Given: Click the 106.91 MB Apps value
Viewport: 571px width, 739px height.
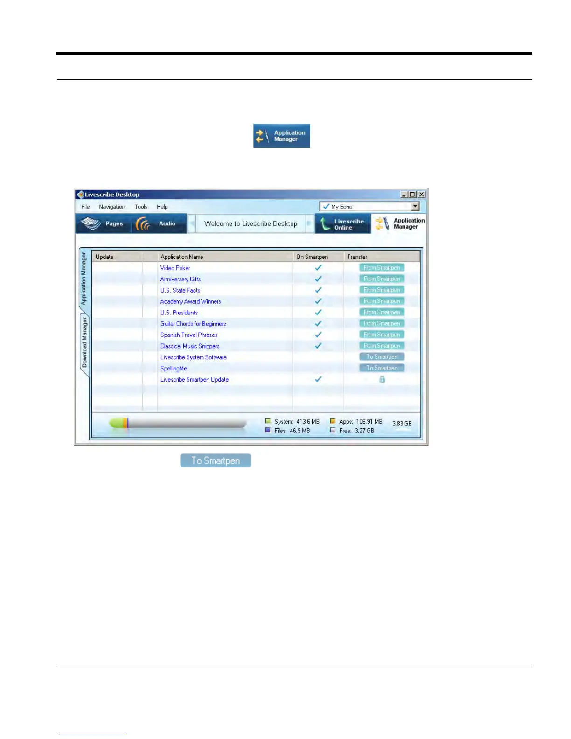Looking at the screenshot, I should (x=369, y=421).
